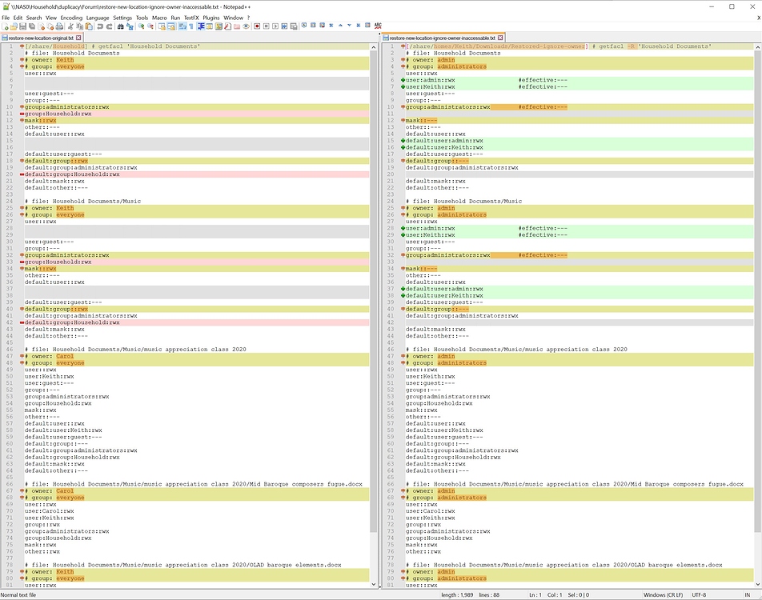Open the Replace dialog icon
The image size is (762, 600).
(x=130, y=26)
